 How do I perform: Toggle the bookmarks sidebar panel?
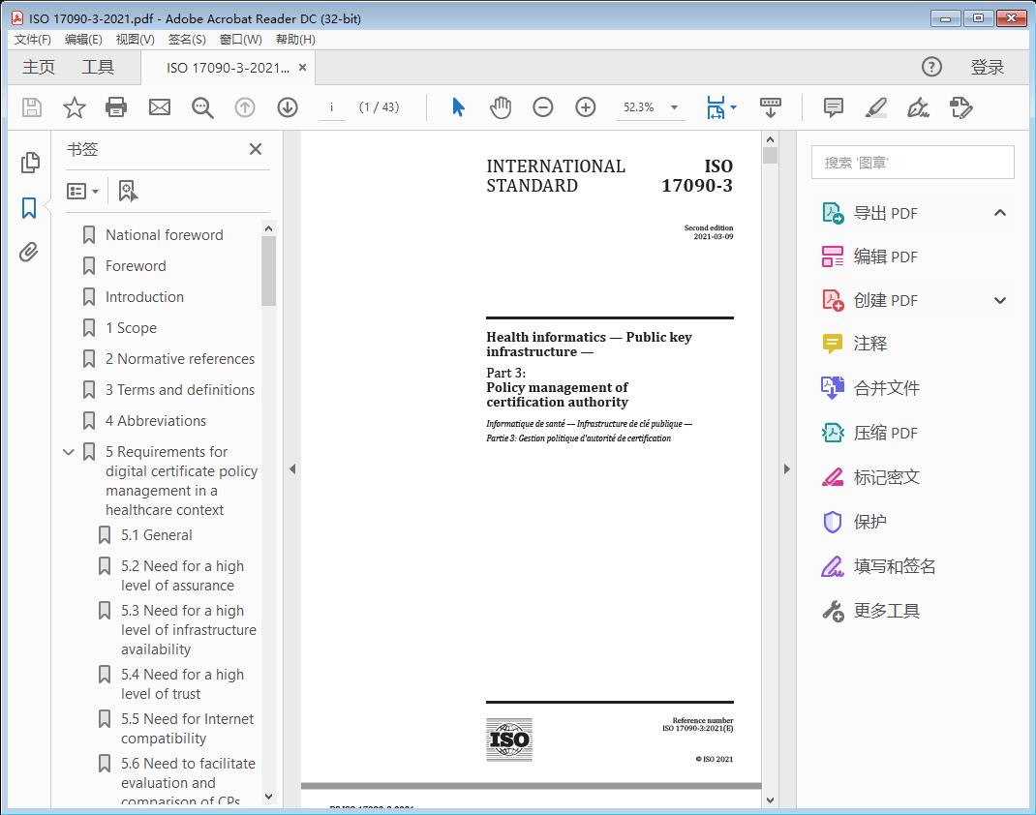[28, 206]
